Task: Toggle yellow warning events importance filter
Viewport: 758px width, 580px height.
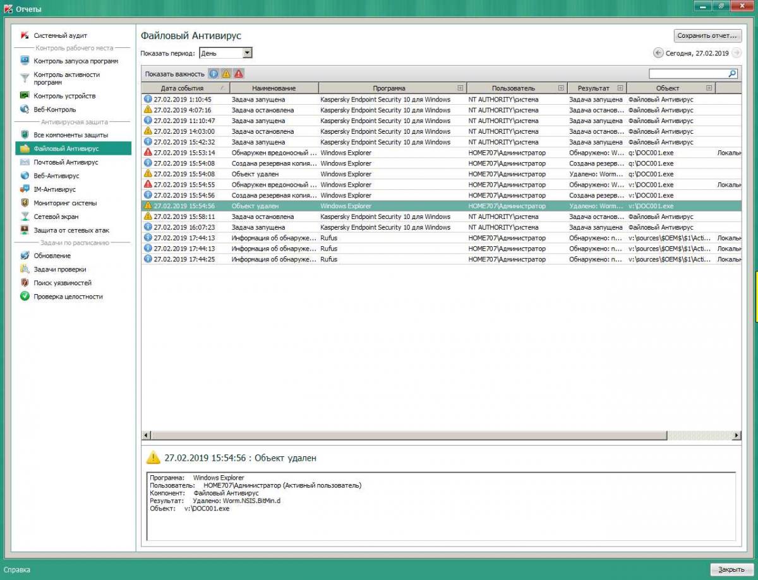Action: (226, 74)
